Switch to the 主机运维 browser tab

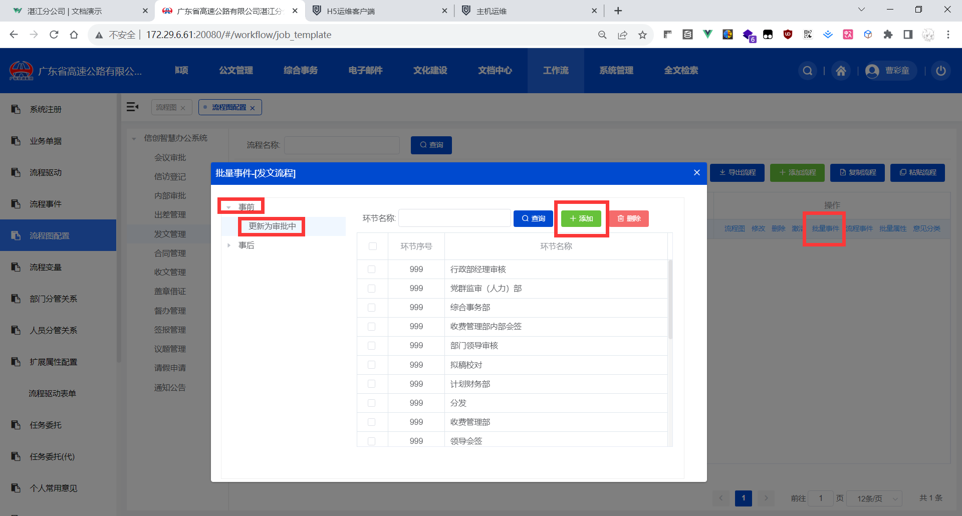pyautogui.click(x=528, y=11)
